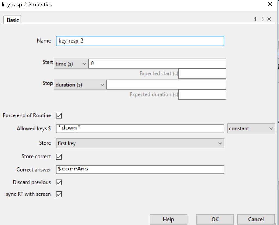Open the Store dropdown showing first key
279x225 pixels.
tap(140, 143)
